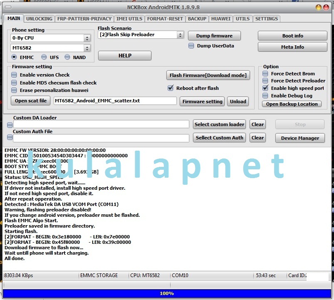334x300 pixels.
Task: Click the scatter file path field
Action: pyautogui.click(x=115, y=101)
